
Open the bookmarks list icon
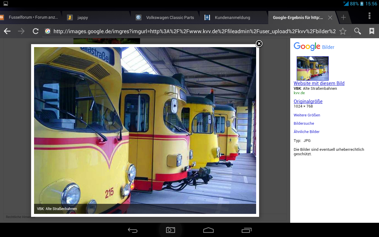tap(372, 31)
